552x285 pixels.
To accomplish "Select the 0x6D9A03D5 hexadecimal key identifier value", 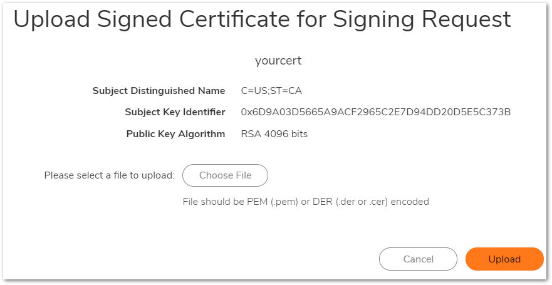I will coord(376,112).
